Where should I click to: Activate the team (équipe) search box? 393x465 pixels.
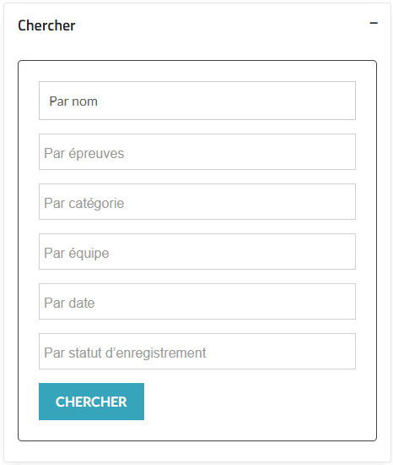pyautogui.click(x=197, y=251)
